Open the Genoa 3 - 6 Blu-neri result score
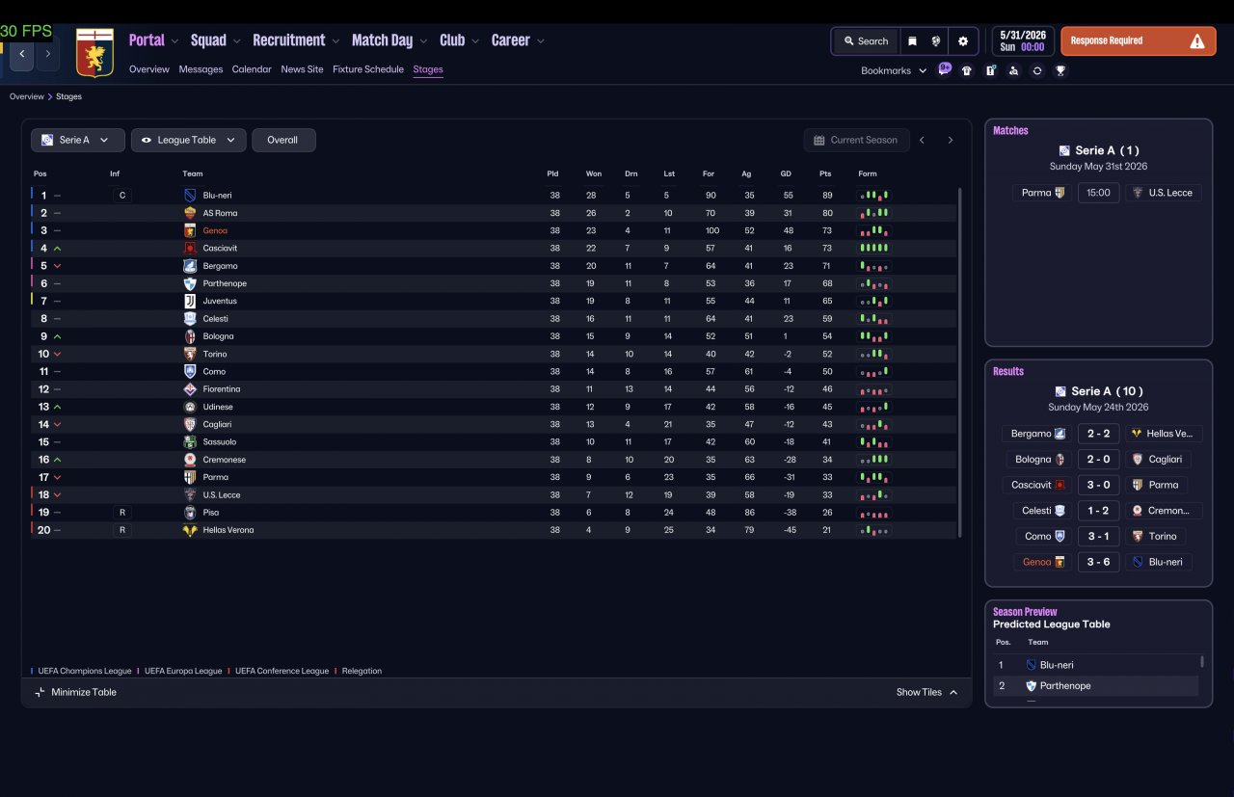 (x=1098, y=562)
